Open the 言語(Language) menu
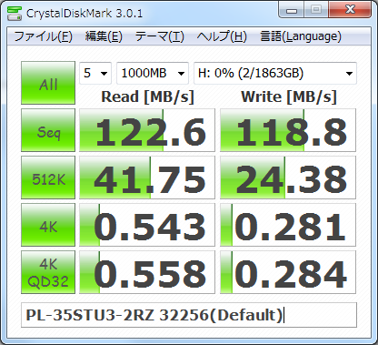Viewport: 378px width, 345px height. pos(301,36)
